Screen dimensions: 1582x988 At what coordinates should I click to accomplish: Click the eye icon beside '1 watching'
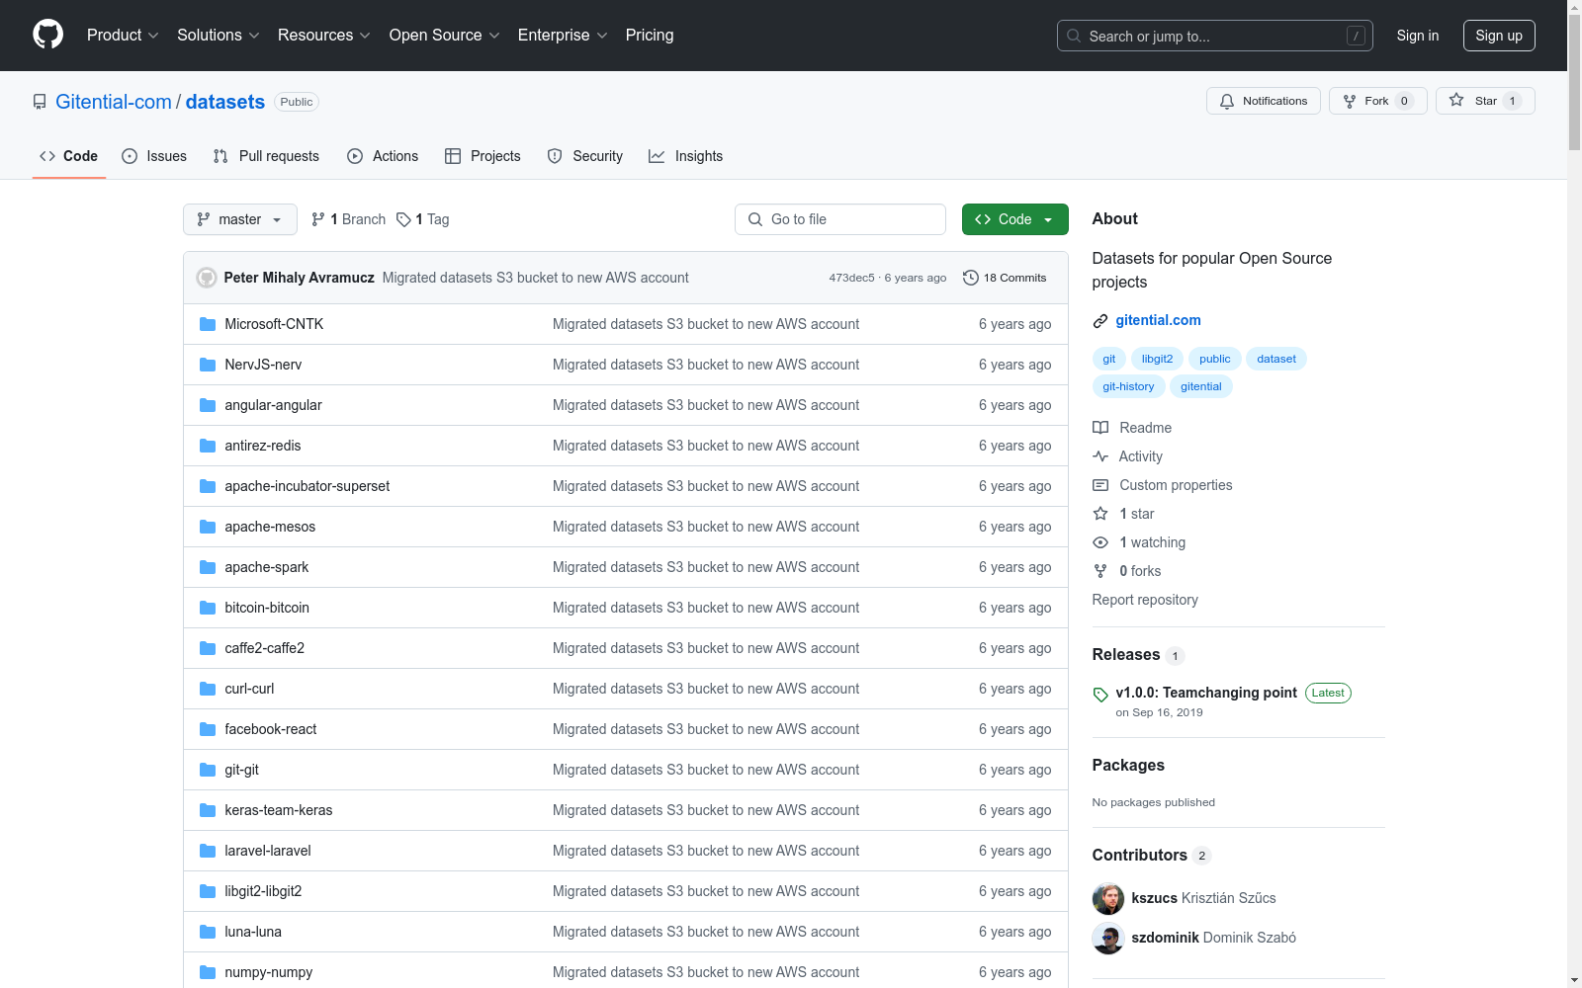1100,542
